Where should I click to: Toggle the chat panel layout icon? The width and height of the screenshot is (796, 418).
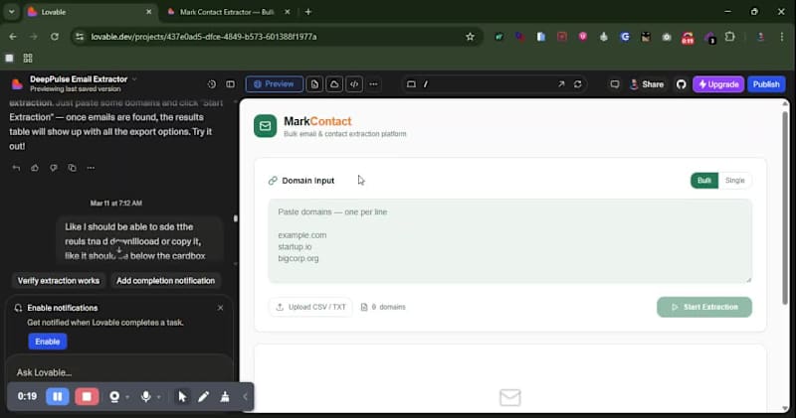click(231, 84)
